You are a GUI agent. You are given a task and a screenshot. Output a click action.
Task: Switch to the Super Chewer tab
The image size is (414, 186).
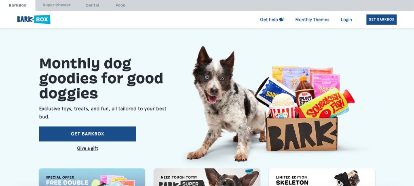point(57,5)
